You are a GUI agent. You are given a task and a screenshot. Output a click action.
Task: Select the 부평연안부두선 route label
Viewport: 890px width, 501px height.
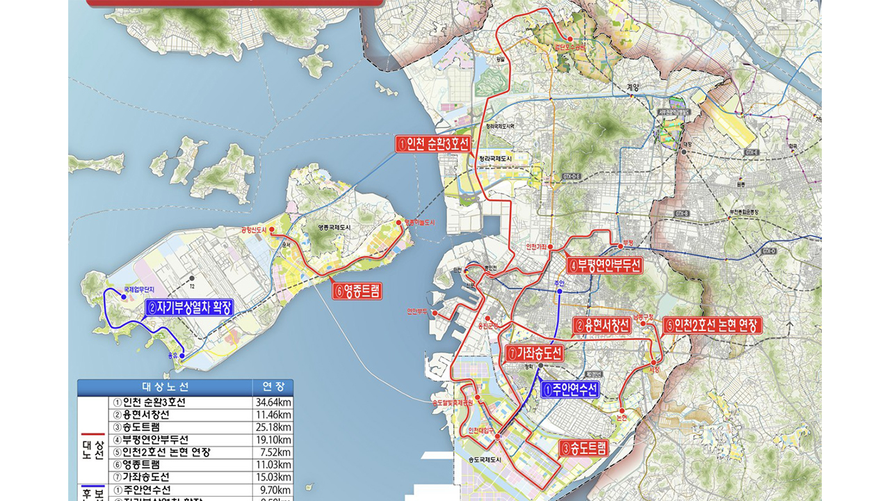[x=604, y=266]
